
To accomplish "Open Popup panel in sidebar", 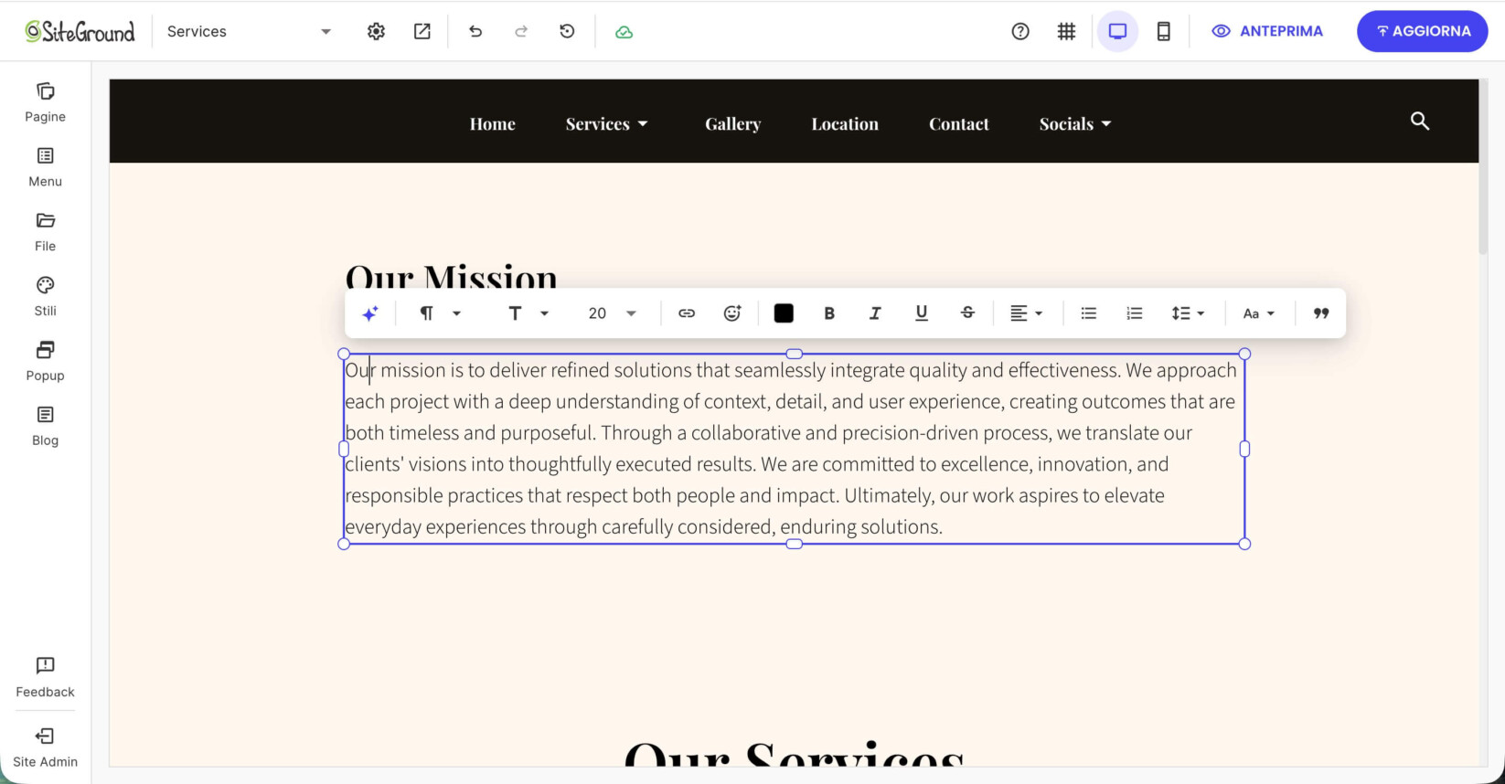I will (45, 362).
